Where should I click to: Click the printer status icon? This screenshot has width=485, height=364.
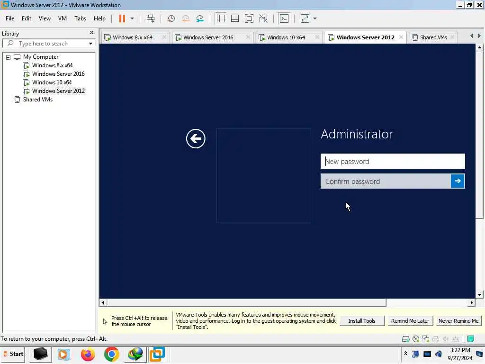coord(436,339)
